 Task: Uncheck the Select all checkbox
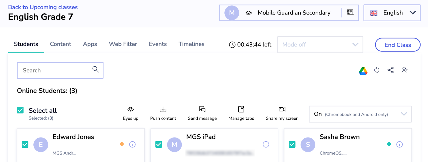point(20,110)
